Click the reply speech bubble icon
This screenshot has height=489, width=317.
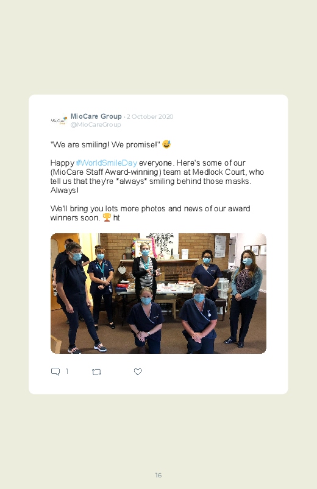(x=55, y=371)
